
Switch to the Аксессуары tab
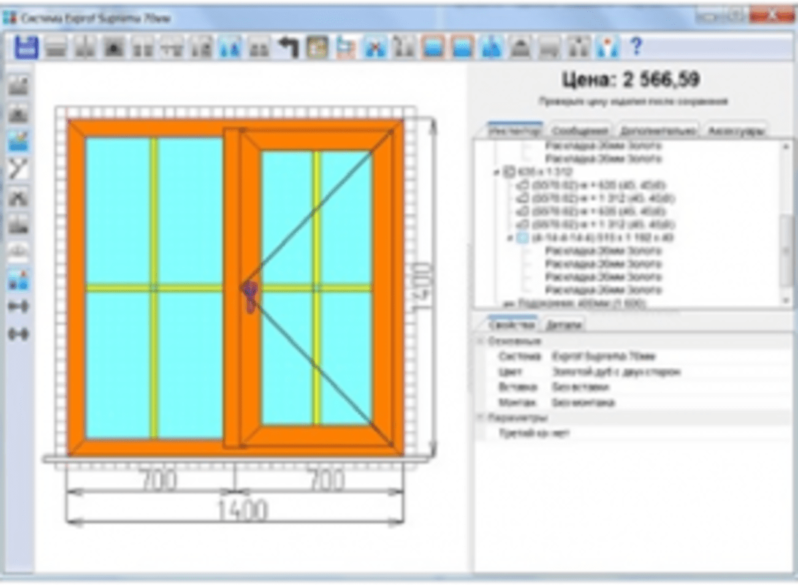click(x=735, y=130)
